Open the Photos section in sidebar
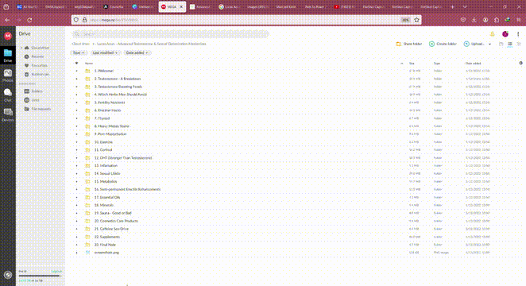 point(8,75)
